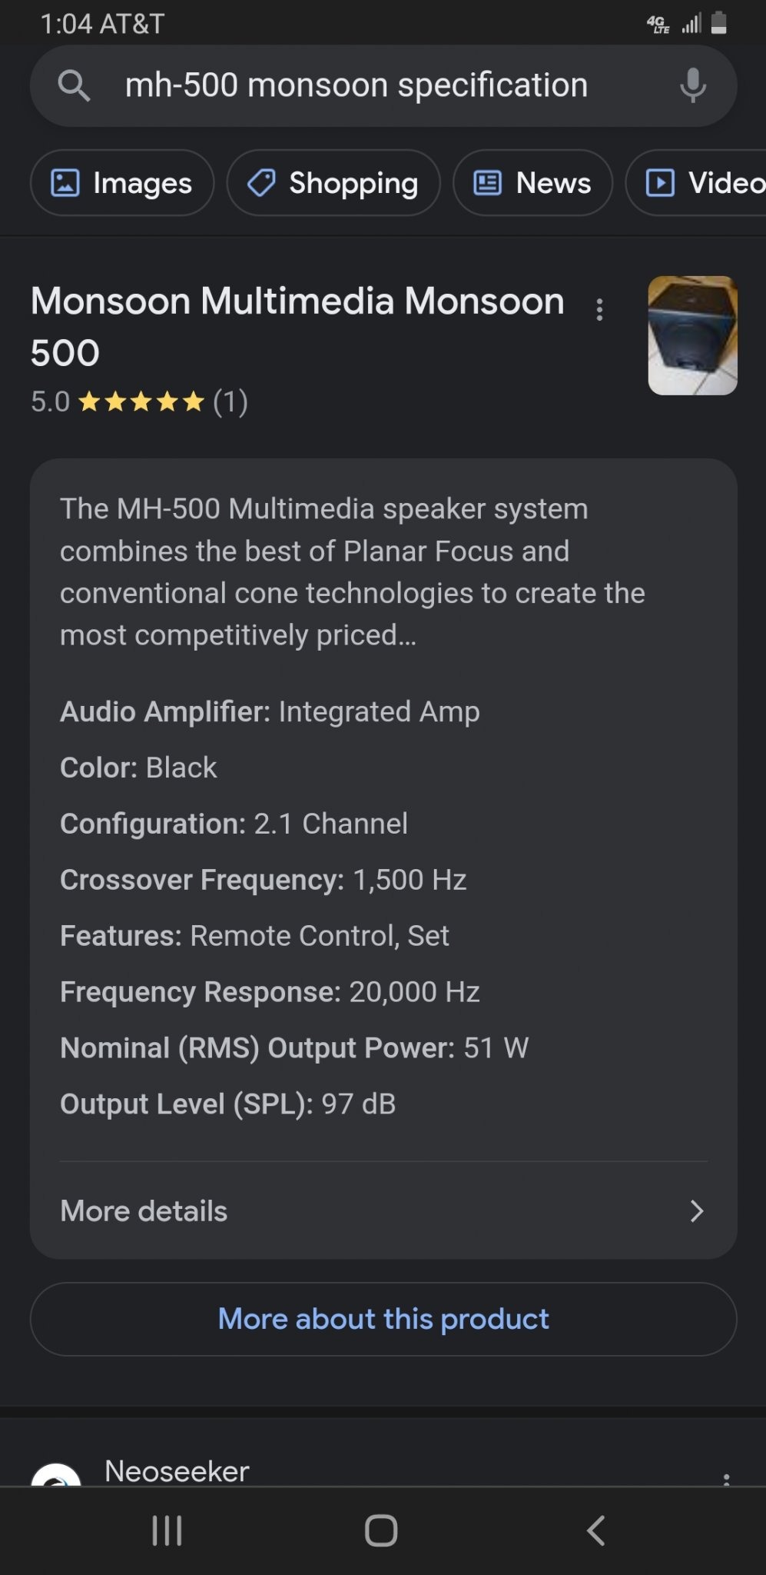Tap the search magnifier icon
Viewport: 766px width, 1575px height.
pyautogui.click(x=74, y=85)
